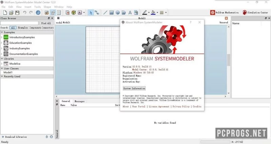
Task: Click the Find All button
Action: click(46, 23)
